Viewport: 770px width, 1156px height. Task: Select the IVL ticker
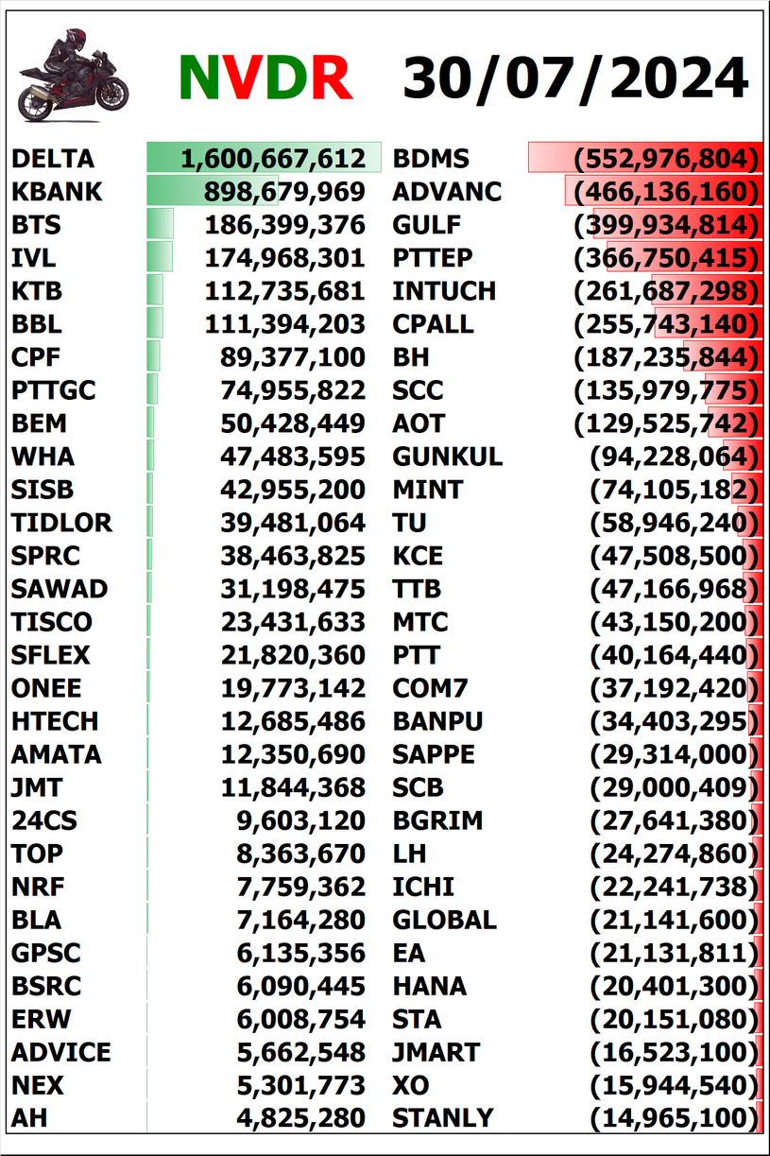click(x=34, y=258)
